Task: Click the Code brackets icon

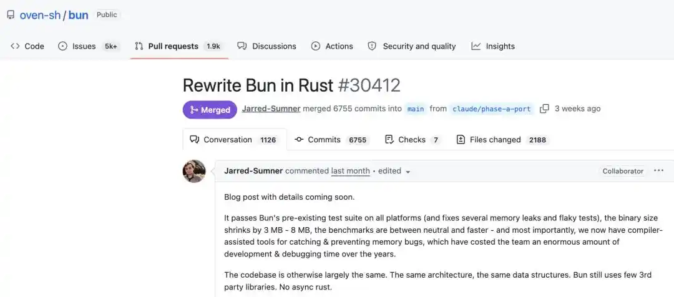Action: (x=15, y=46)
